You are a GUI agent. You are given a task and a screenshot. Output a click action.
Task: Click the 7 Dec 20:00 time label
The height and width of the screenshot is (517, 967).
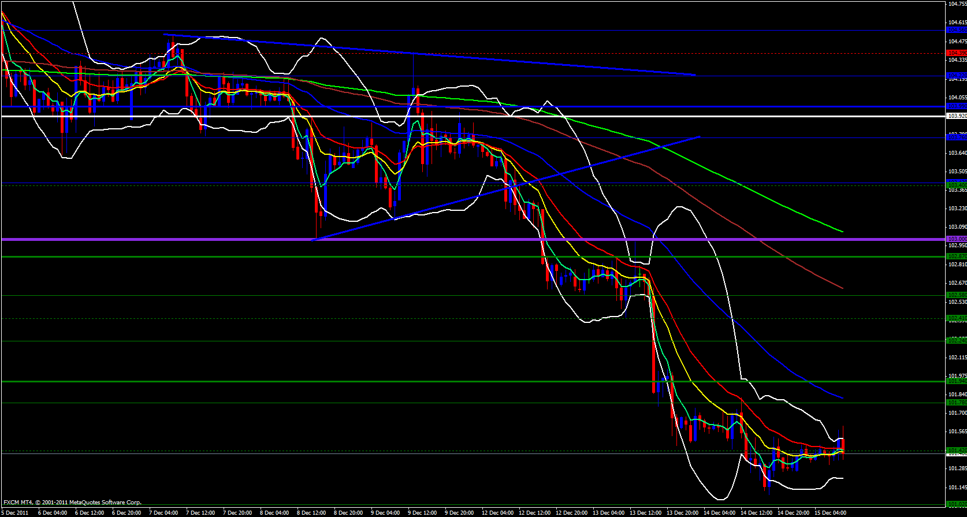[237, 512]
